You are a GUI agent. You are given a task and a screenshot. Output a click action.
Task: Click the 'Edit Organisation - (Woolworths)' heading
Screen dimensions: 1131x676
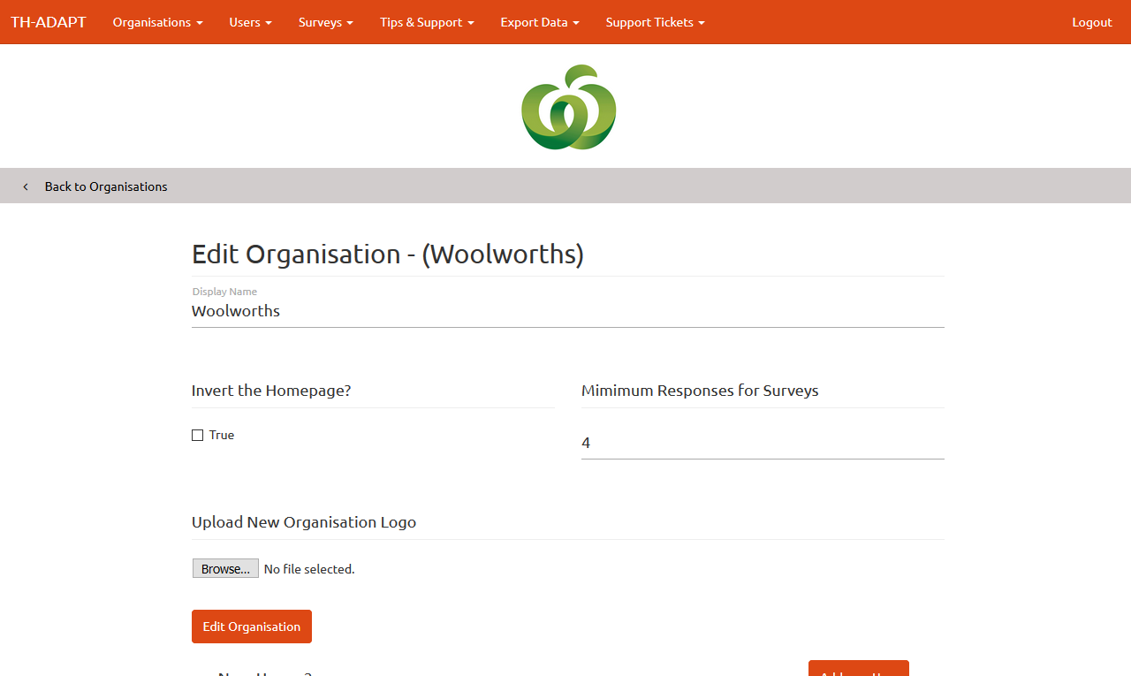388,254
